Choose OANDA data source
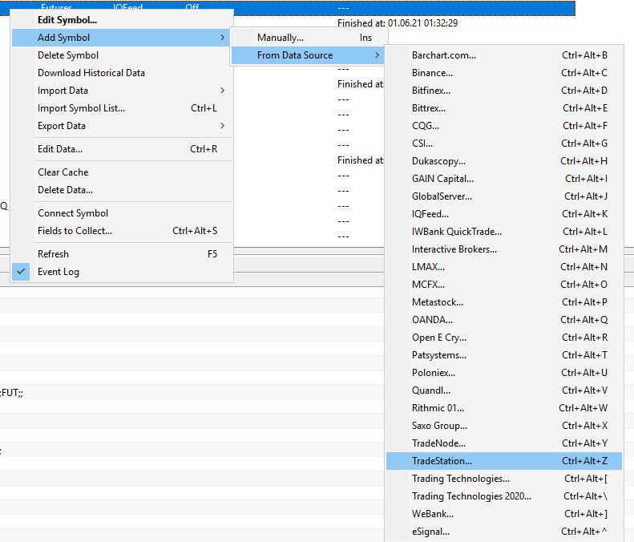This screenshot has width=634, height=542. [504, 320]
